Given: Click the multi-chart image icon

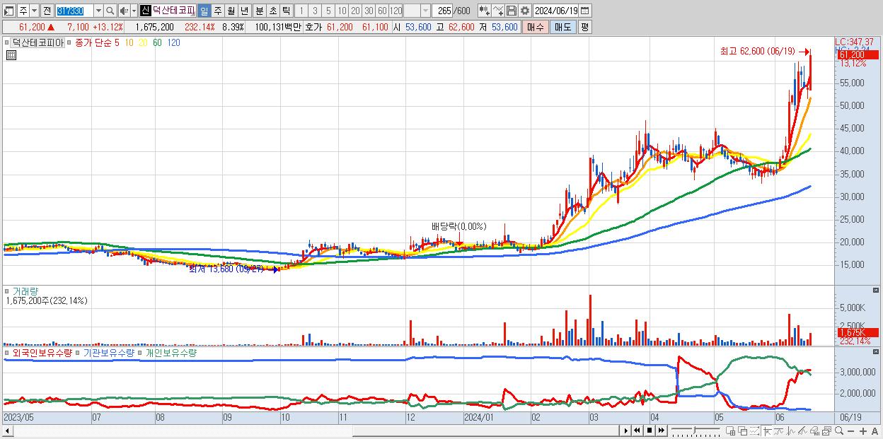Looking at the screenshot, I should coord(826,431).
